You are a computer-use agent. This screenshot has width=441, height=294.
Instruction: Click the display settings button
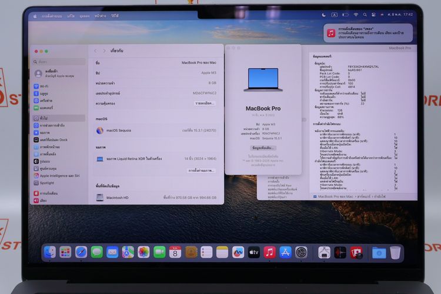coord(201,171)
